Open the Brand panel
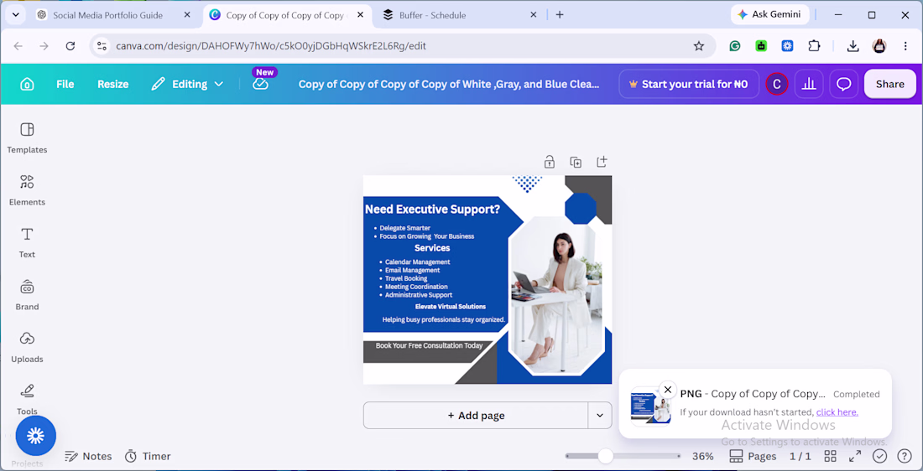The image size is (923, 471). [27, 295]
